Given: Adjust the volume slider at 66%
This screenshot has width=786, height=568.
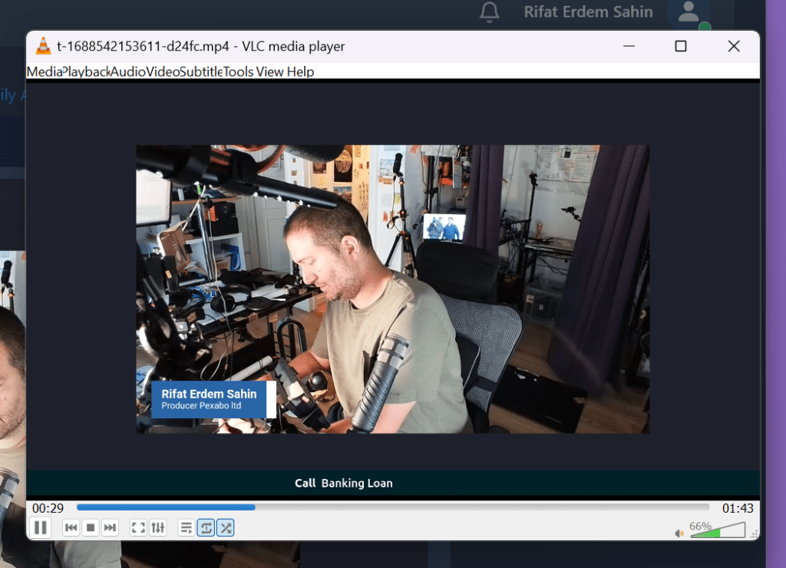Looking at the screenshot, I should [718, 530].
